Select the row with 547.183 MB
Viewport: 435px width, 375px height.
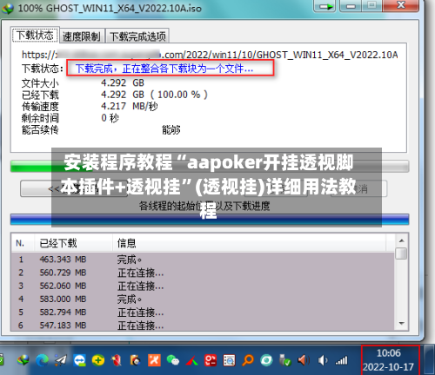tap(203, 326)
